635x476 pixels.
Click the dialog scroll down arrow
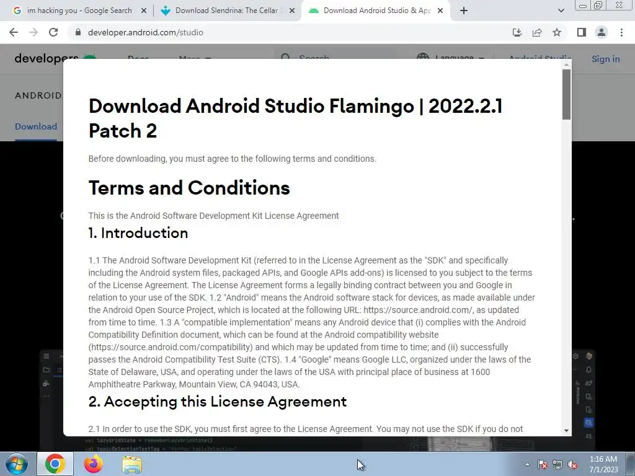point(566,431)
